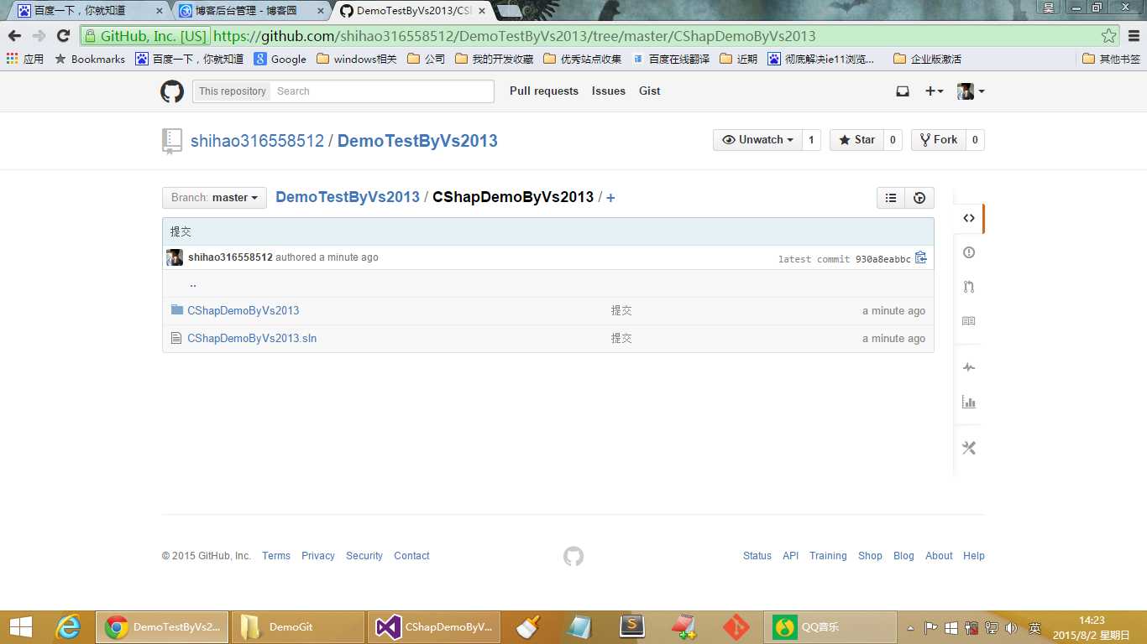Viewport: 1147px width, 644px height.
Task: Go to DemoTestByVs2013 breadcrumb root
Action: pos(348,197)
